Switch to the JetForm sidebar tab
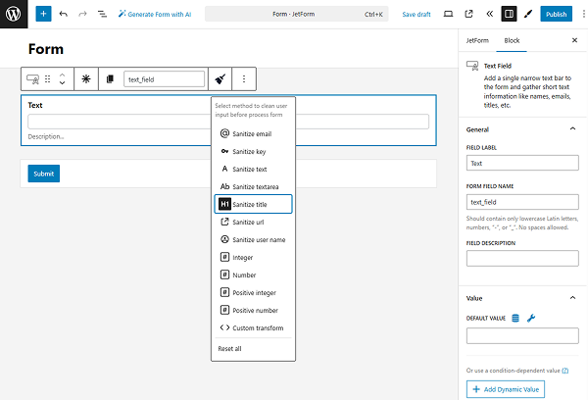Screen dimensions: 588x400 coord(476,40)
